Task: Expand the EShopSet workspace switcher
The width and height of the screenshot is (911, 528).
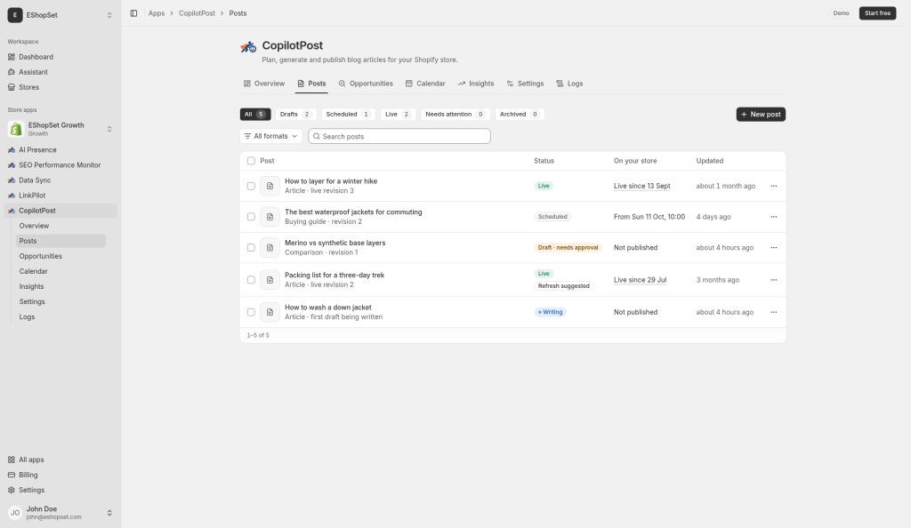Action: point(109,15)
